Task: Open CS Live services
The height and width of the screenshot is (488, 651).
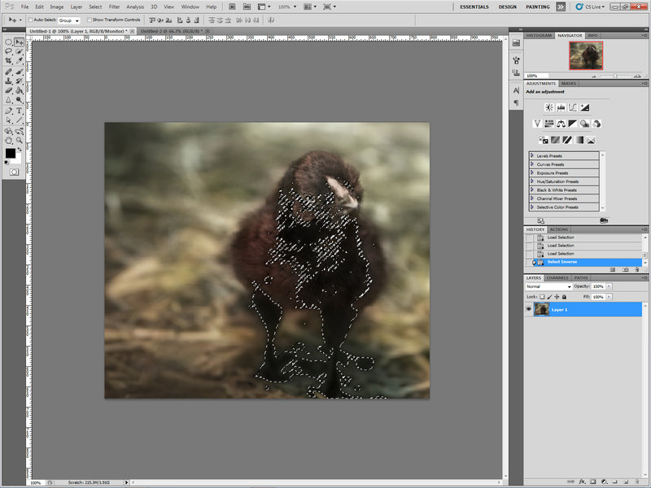Action: point(590,7)
